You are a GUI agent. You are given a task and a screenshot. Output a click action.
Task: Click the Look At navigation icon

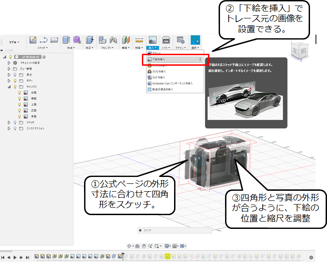click(137, 246)
